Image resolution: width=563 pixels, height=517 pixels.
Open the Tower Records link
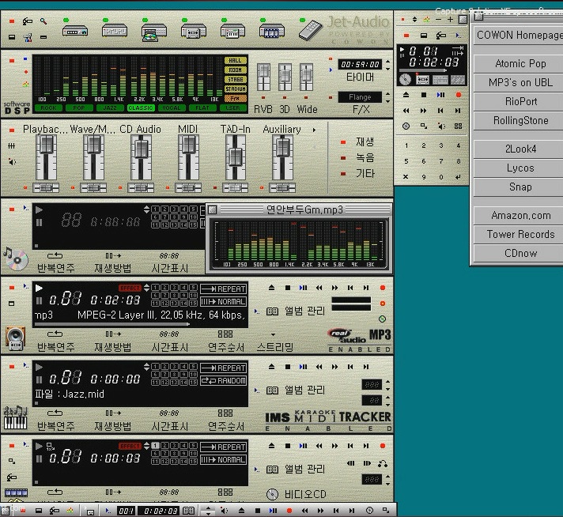pos(519,235)
